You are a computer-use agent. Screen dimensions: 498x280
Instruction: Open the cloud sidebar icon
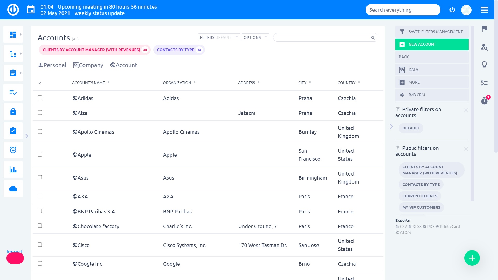13,189
